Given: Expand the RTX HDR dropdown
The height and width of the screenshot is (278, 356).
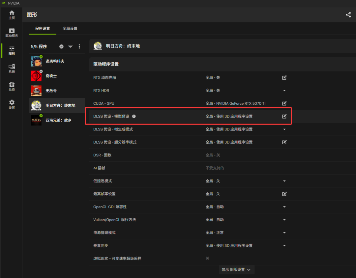Looking at the screenshot, I should [284, 91].
